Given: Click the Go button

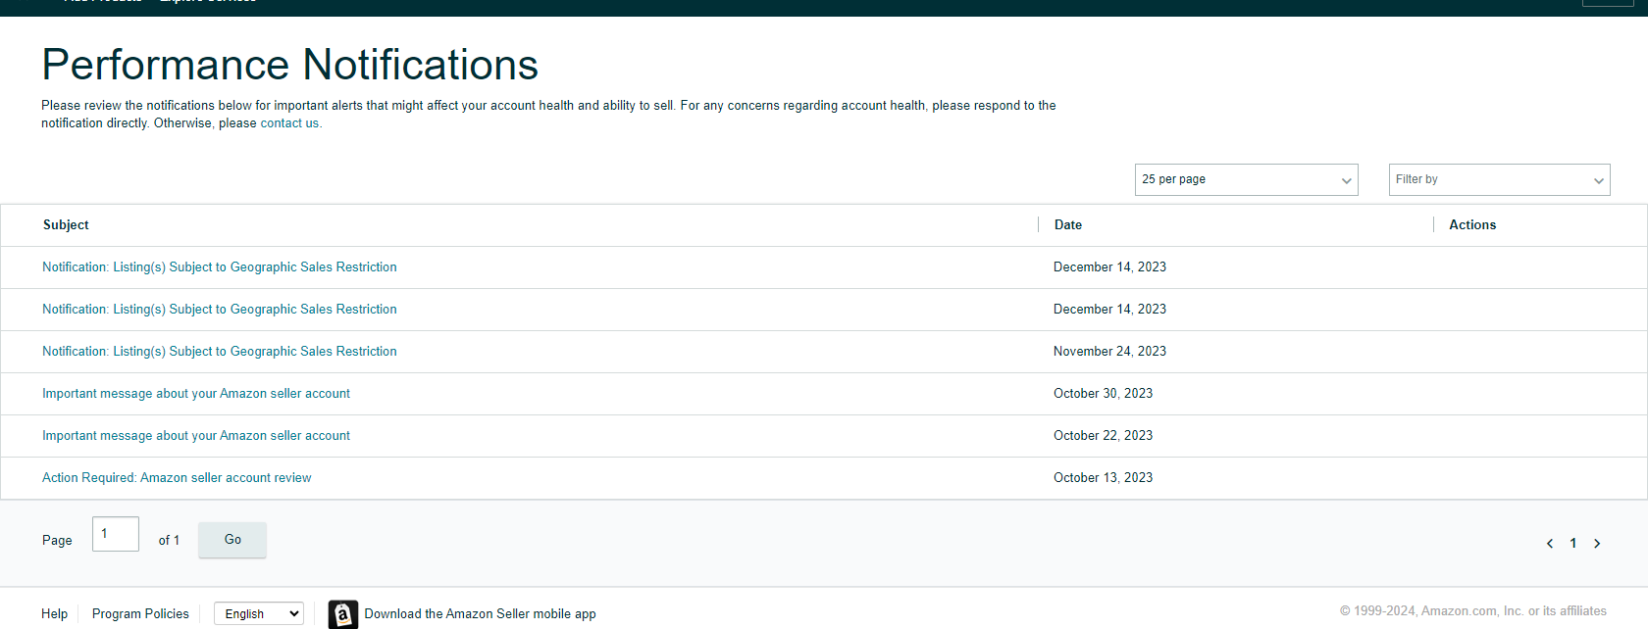Looking at the screenshot, I should 232,540.
